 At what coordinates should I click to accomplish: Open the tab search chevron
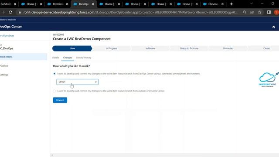[x=252, y=3]
